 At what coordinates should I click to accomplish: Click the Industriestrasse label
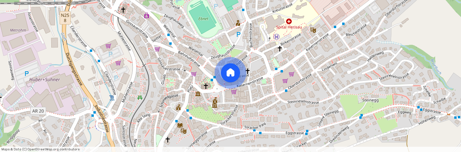click(102, 119)
